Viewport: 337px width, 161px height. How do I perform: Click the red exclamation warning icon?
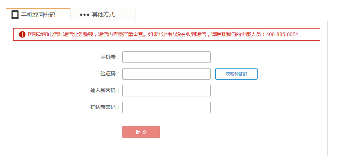click(x=22, y=34)
